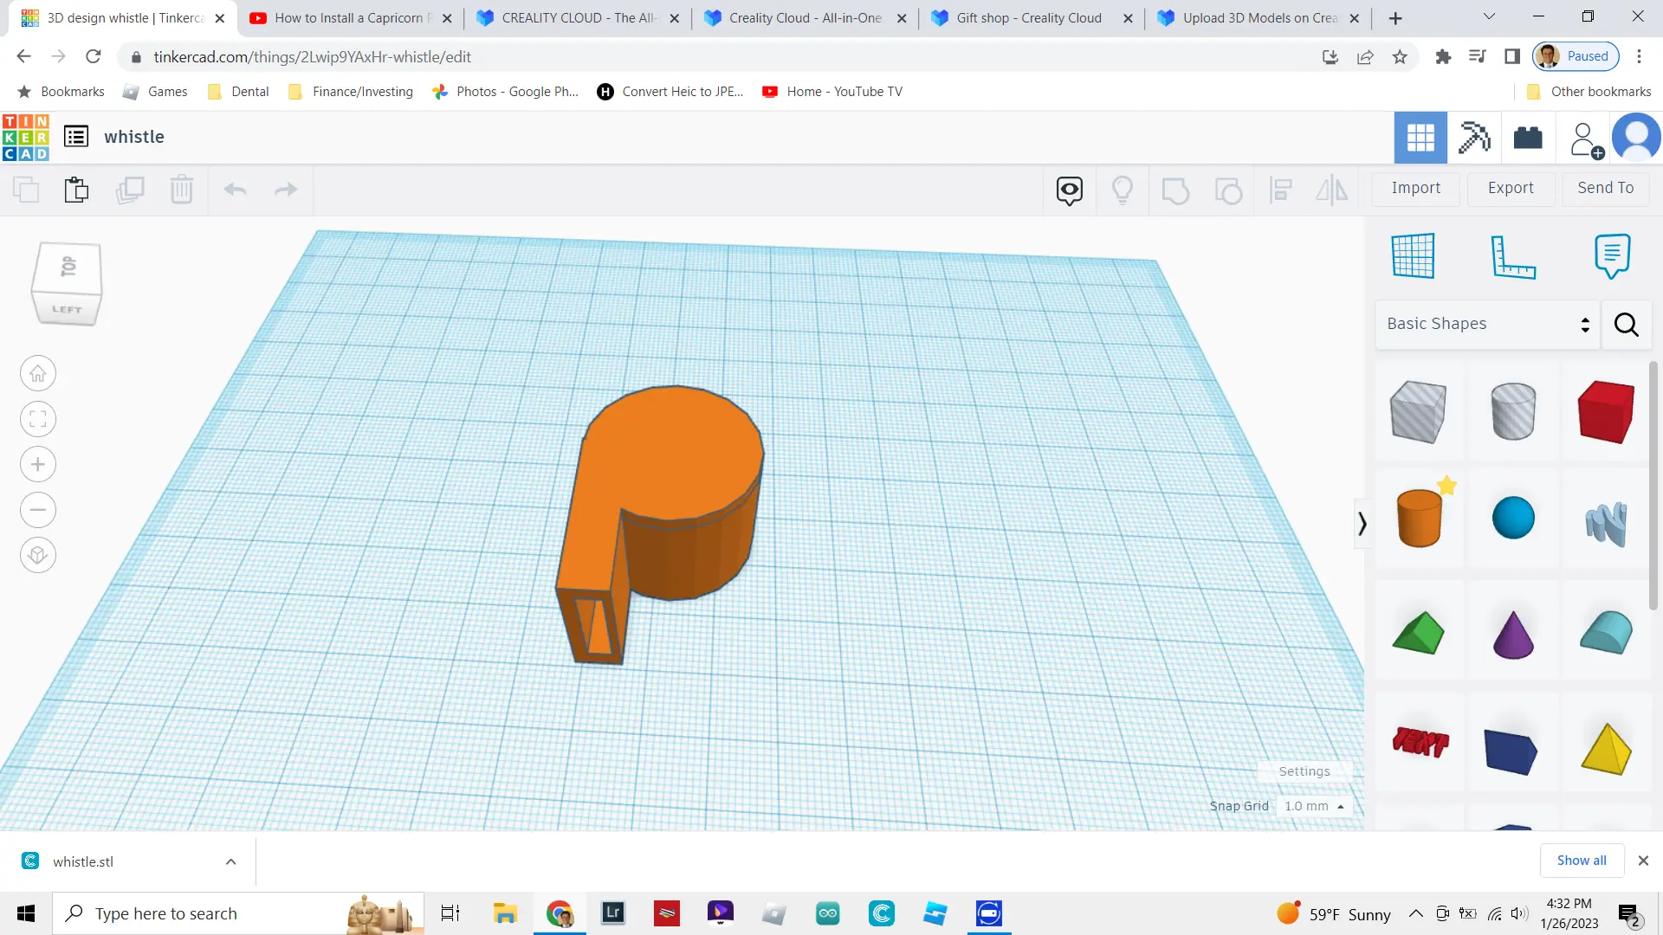The height and width of the screenshot is (935, 1663).
Task: Switch to the Blocks editor mode
Action: 1474,138
